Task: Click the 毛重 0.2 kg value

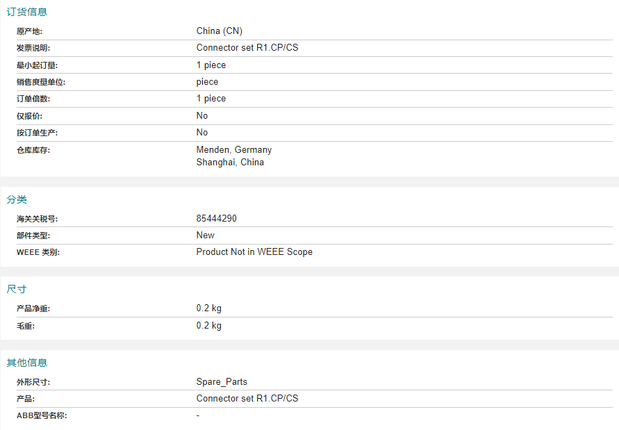Action: tap(209, 326)
